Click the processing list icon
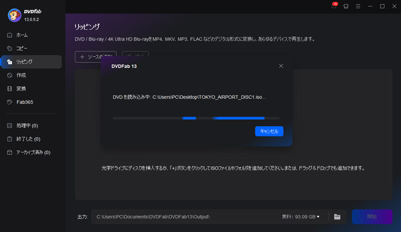 [x=10, y=125]
